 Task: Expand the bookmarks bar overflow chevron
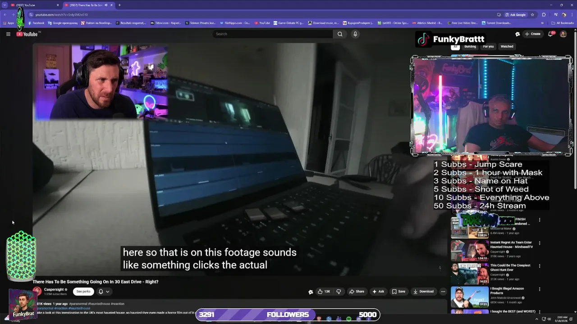coord(542,23)
